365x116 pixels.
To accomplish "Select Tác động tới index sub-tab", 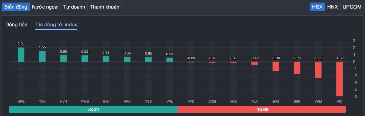I will click(x=56, y=25).
